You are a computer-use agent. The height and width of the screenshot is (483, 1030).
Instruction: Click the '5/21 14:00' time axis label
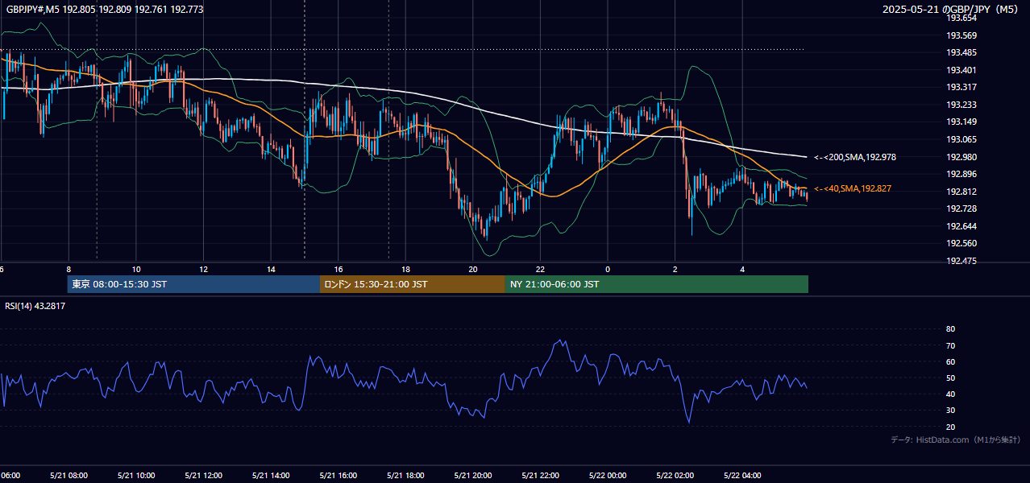click(x=270, y=475)
